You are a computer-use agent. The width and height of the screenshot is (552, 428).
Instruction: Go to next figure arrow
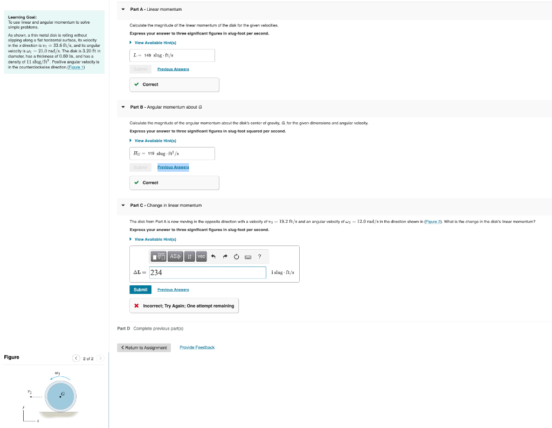100,358
